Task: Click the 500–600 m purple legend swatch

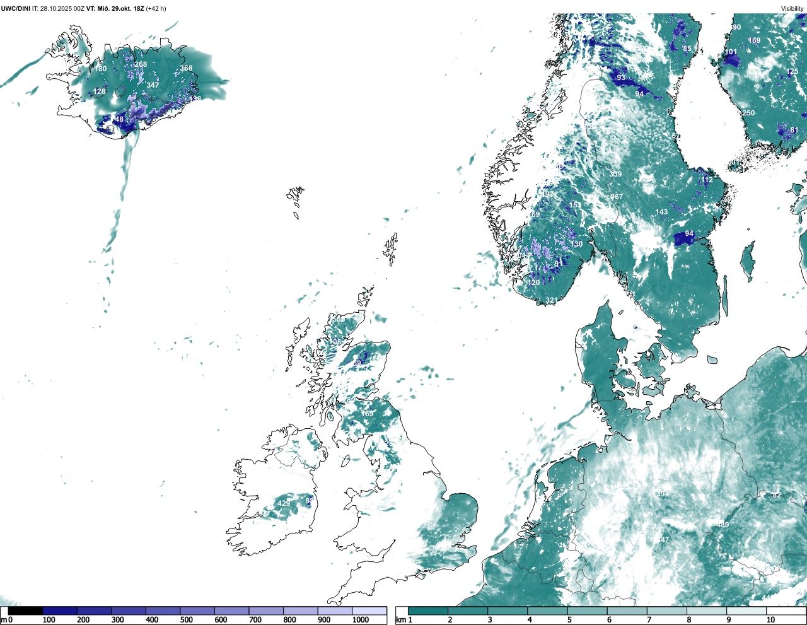Action: [197, 610]
